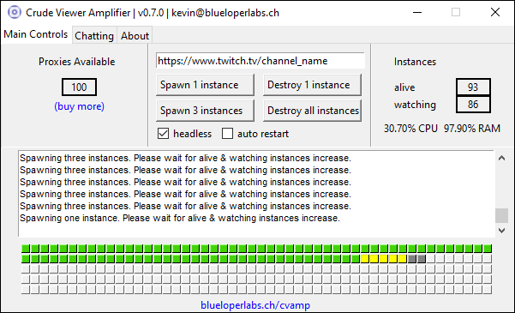Click the first dark gray instance box
The height and width of the screenshot is (313, 515).
[x=412, y=259]
